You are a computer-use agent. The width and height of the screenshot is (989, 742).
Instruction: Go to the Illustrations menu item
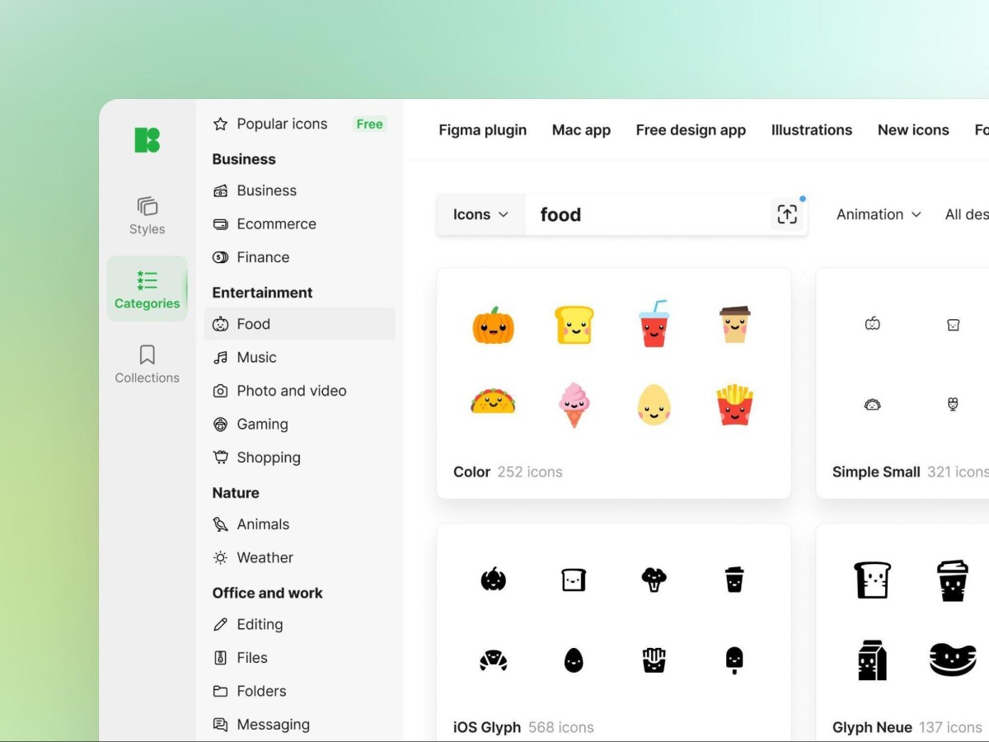pyautogui.click(x=811, y=130)
